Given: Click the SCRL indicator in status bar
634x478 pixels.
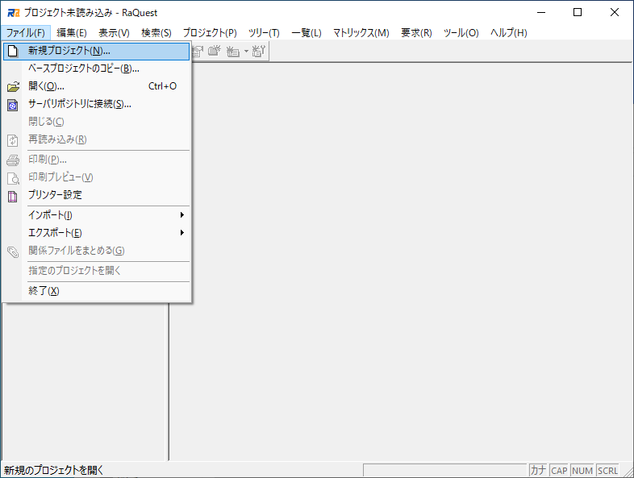Looking at the screenshot, I should point(607,470).
